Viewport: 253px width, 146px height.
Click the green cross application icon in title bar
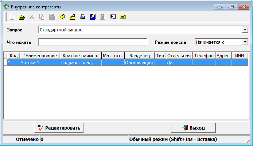[x=6, y=7]
